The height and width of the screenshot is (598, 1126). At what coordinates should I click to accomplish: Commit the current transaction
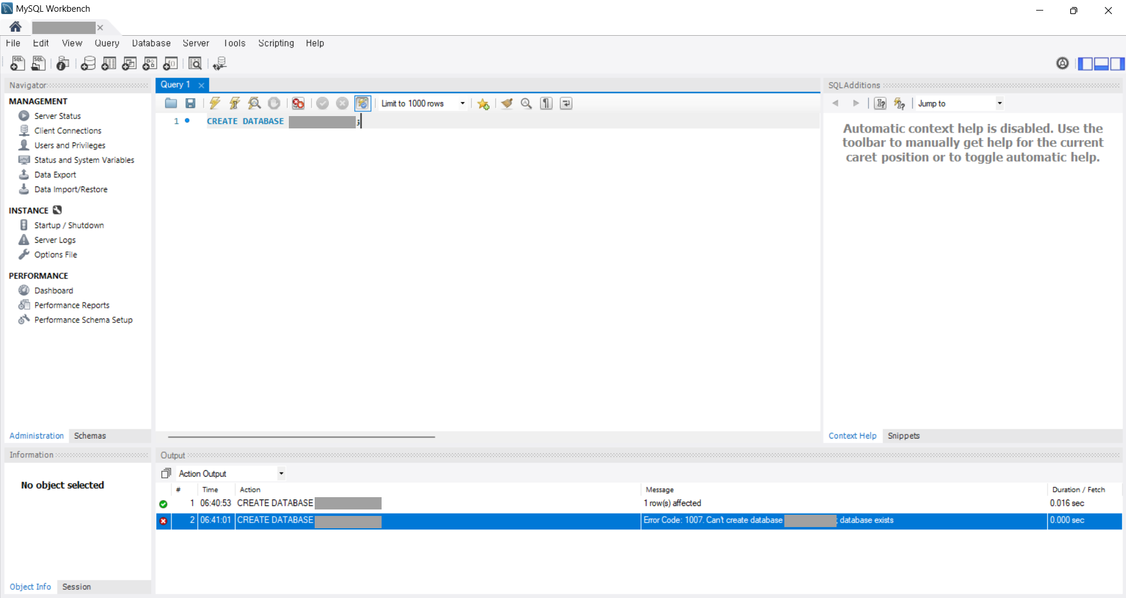pos(322,104)
